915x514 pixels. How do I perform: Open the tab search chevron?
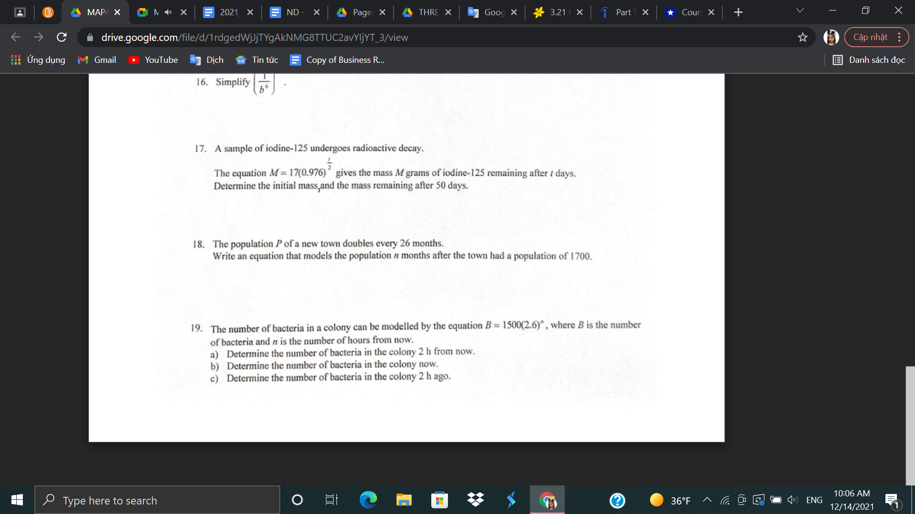pos(799,10)
